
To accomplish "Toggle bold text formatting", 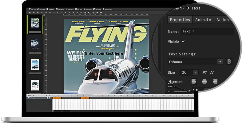I will 229,62.
